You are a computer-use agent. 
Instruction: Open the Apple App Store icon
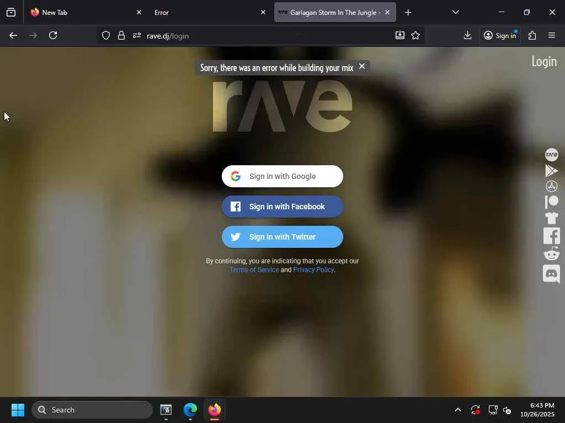tap(551, 186)
